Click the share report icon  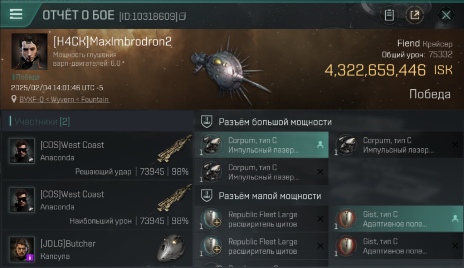tap(414, 15)
